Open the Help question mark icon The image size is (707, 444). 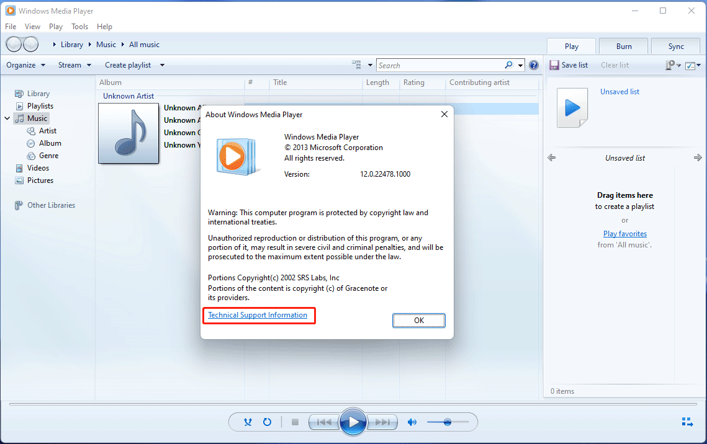pos(534,65)
